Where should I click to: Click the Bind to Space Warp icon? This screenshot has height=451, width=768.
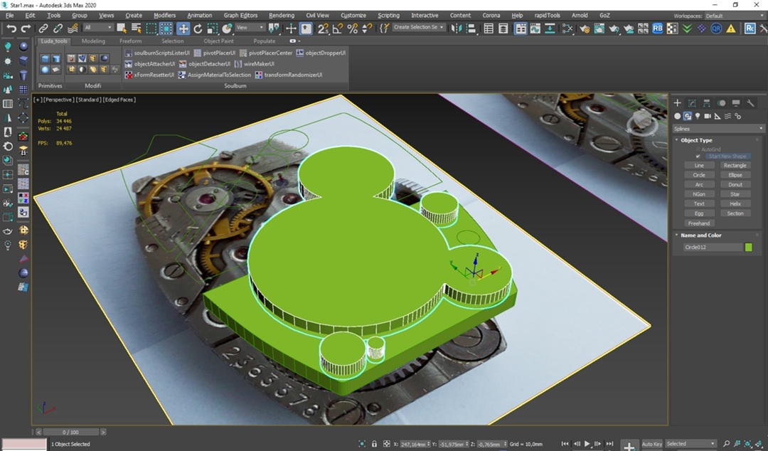click(73, 28)
